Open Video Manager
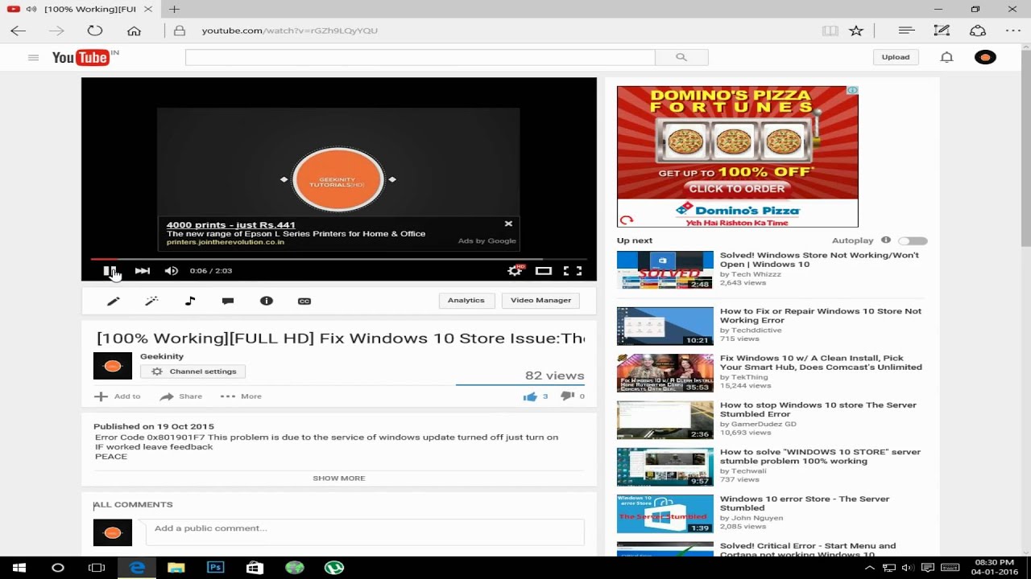 pyautogui.click(x=540, y=300)
